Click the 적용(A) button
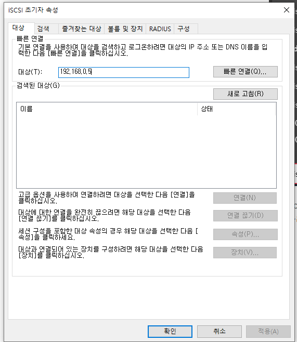297x342 pixels. (x=268, y=332)
